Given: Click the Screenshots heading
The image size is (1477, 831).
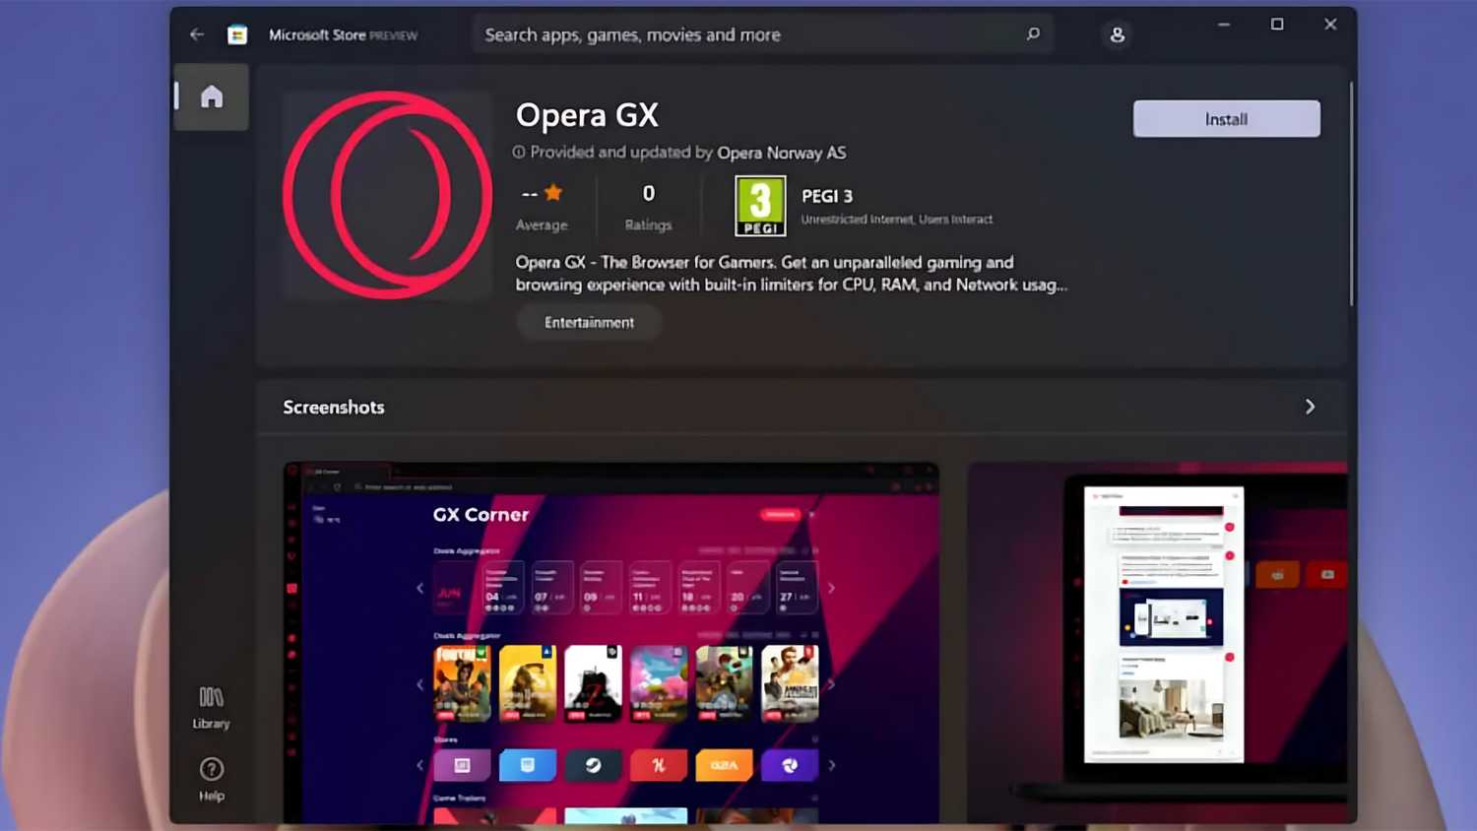Looking at the screenshot, I should pyautogui.click(x=334, y=407).
